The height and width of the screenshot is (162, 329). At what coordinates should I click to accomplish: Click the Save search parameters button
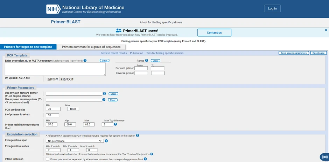pyautogui.click(x=294, y=53)
